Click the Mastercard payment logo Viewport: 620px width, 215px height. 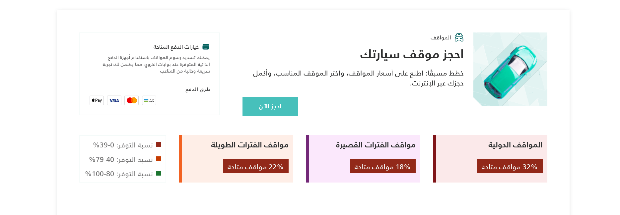(132, 100)
